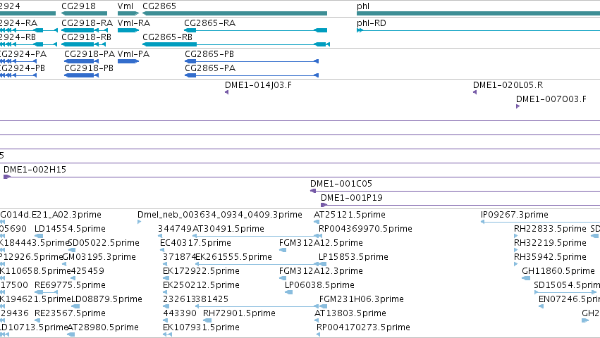This screenshot has height=338, width=600.
Task: Open the AT25121.5prime EST label
Action: click(350, 215)
